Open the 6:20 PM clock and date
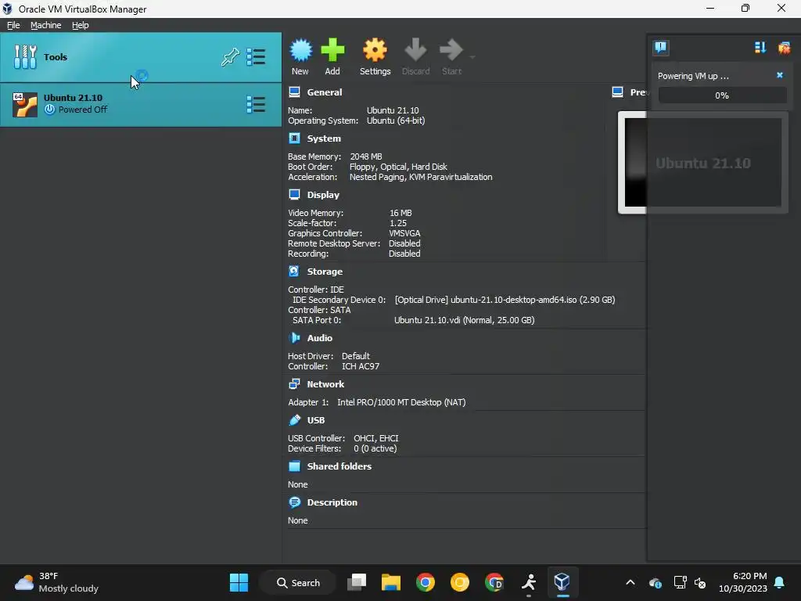This screenshot has width=801, height=601. [743, 582]
